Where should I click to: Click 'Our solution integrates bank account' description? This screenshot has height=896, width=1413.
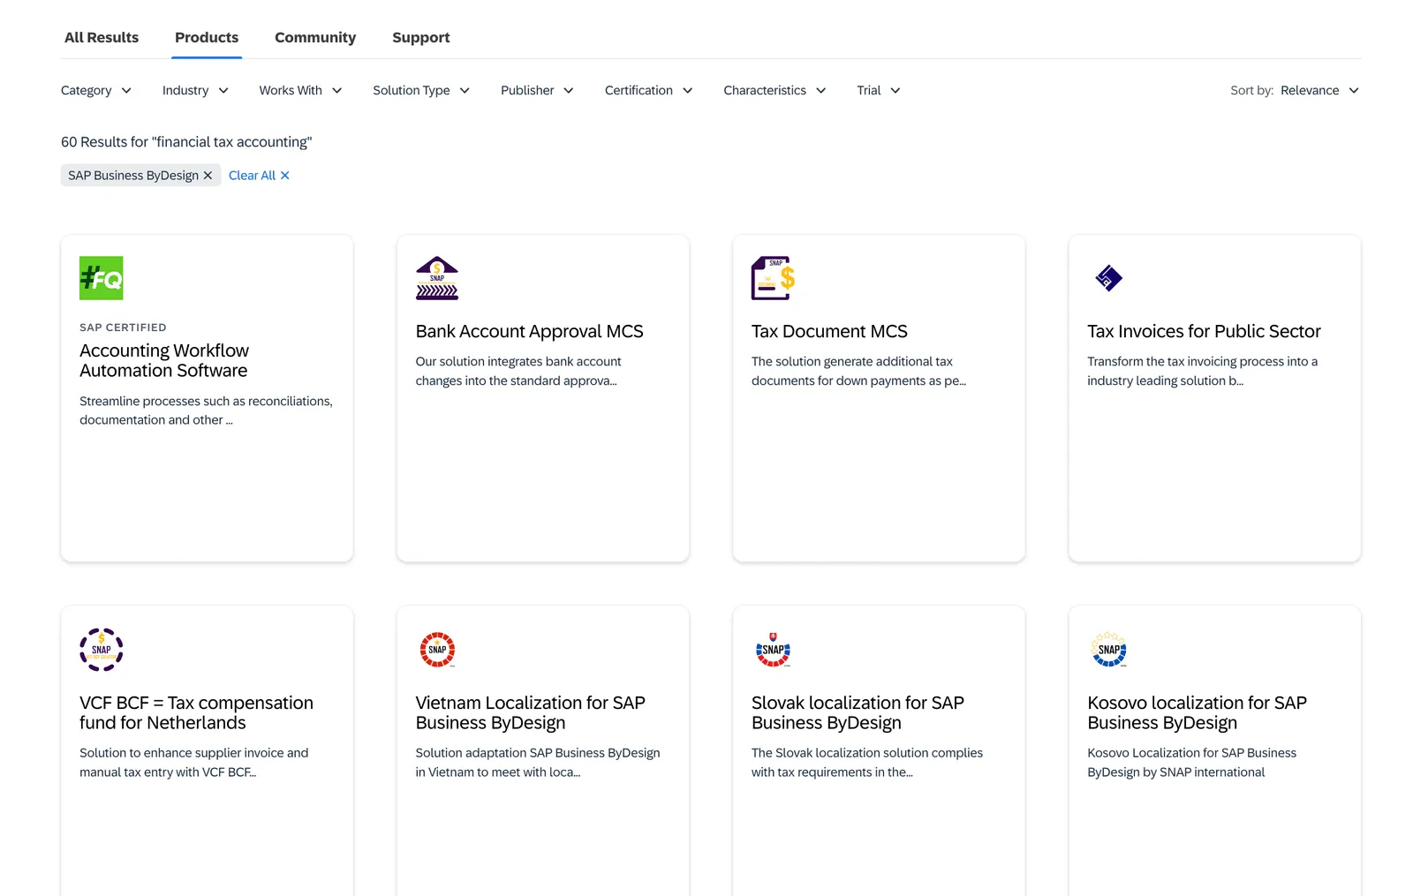(518, 371)
